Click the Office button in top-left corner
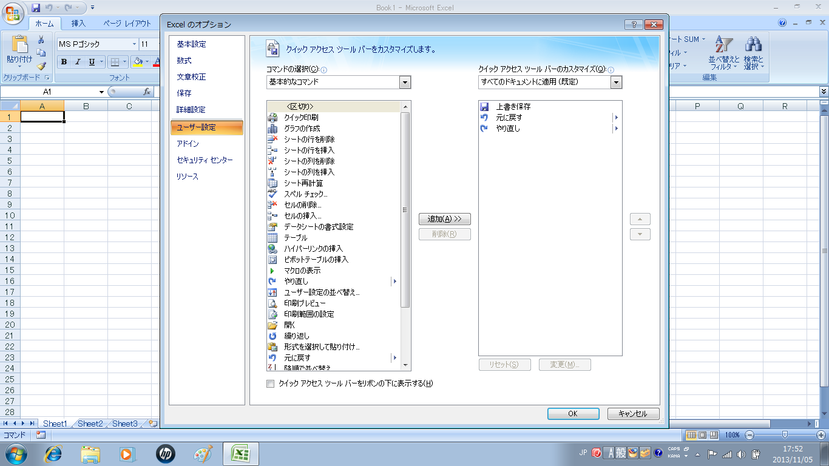The image size is (829, 466). [x=13, y=12]
